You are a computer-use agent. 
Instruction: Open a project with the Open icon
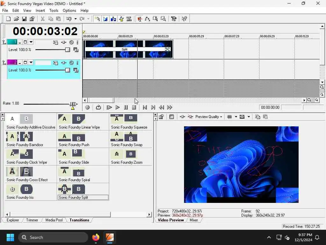pyautogui.click(x=16, y=19)
